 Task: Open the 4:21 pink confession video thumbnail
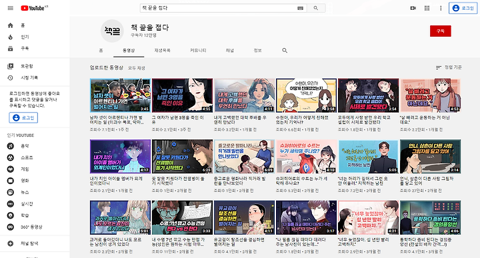[x=368, y=217]
